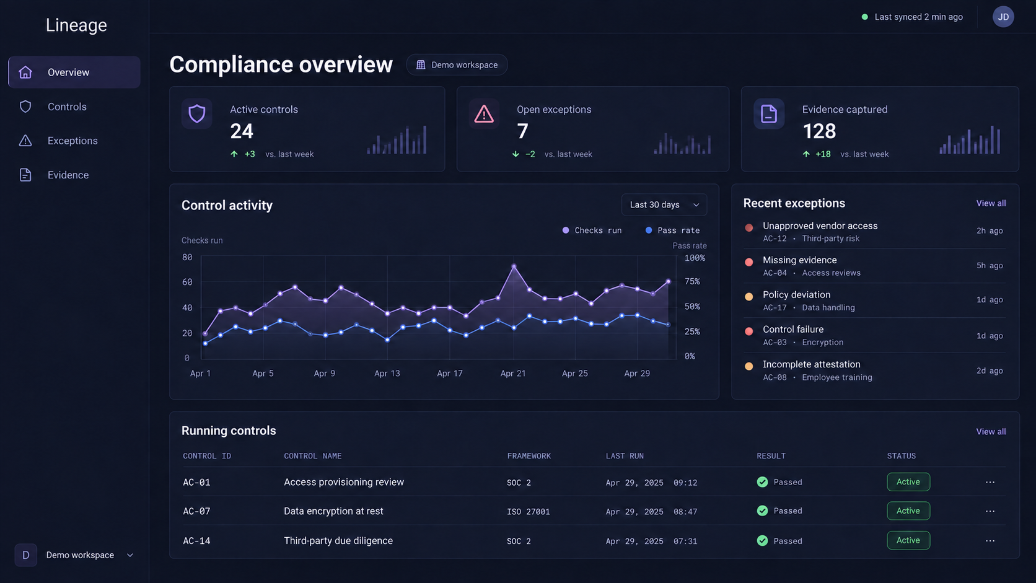Select the Controls shield icon in sidebar
The image size is (1036, 583).
pos(25,107)
